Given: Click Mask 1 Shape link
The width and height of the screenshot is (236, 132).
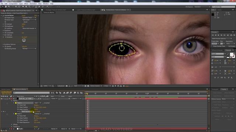Looking at the screenshot, I should tap(36, 105).
